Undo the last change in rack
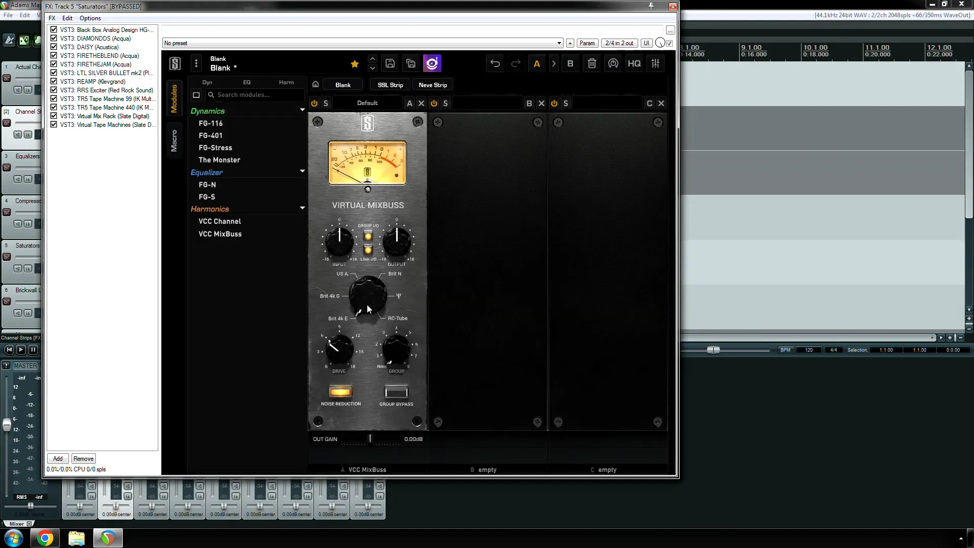 point(495,63)
